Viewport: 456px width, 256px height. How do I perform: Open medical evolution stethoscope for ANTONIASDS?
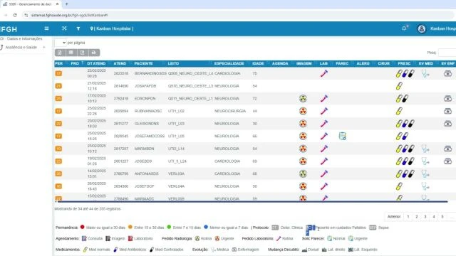click(x=425, y=174)
